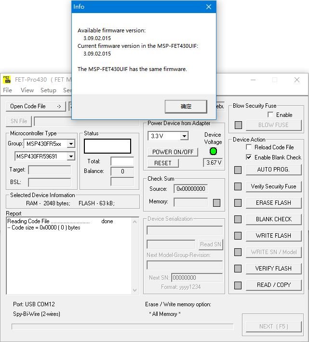Click the Report scrollbar up arrow
The width and height of the screenshot is (309, 342).
pyautogui.click(x=135, y=222)
